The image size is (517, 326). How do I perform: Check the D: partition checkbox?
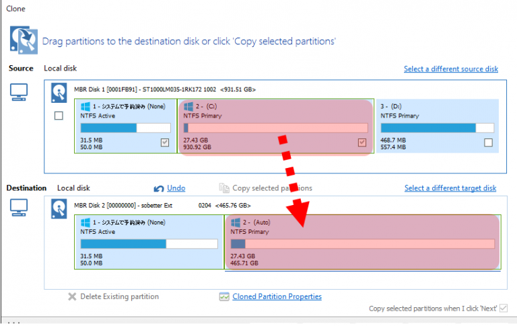point(488,142)
